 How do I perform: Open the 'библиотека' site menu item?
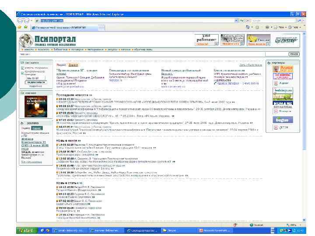[x=60, y=49]
